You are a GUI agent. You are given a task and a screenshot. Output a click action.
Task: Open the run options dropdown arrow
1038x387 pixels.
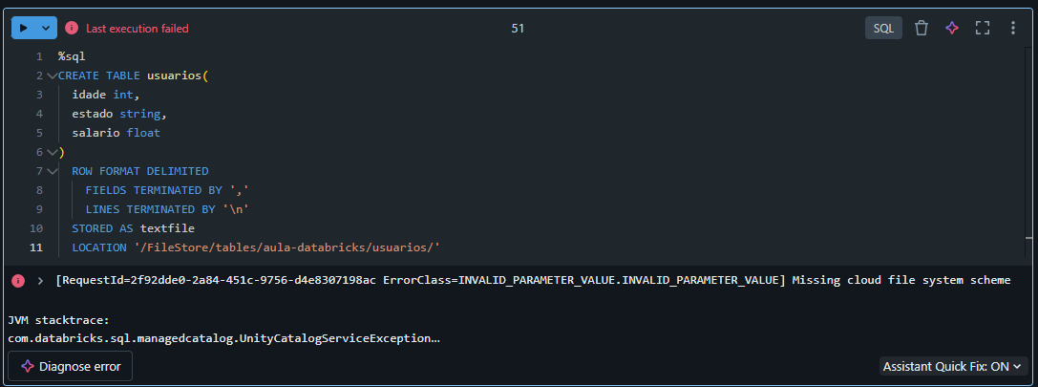[x=46, y=28]
